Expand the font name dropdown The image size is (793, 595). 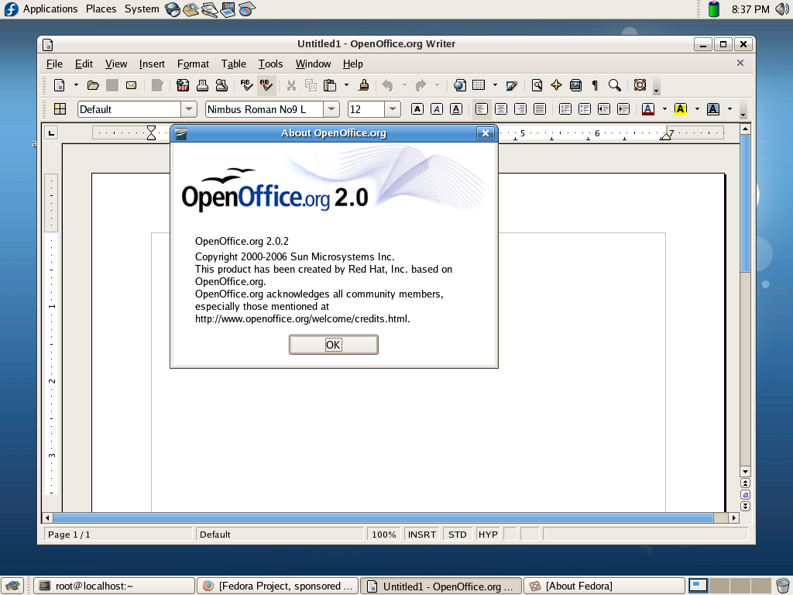(331, 108)
